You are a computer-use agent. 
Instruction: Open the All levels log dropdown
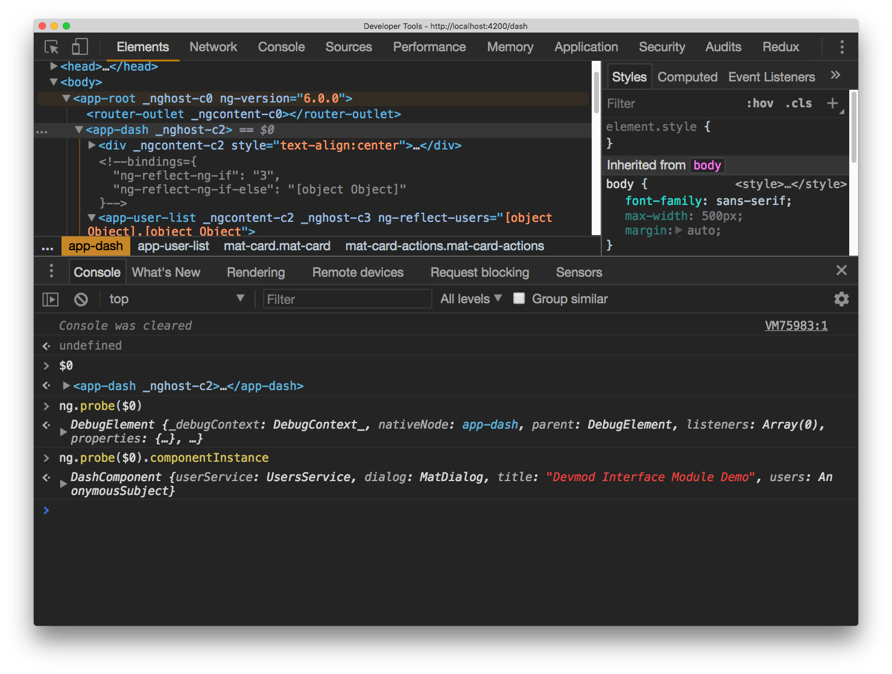pos(471,299)
